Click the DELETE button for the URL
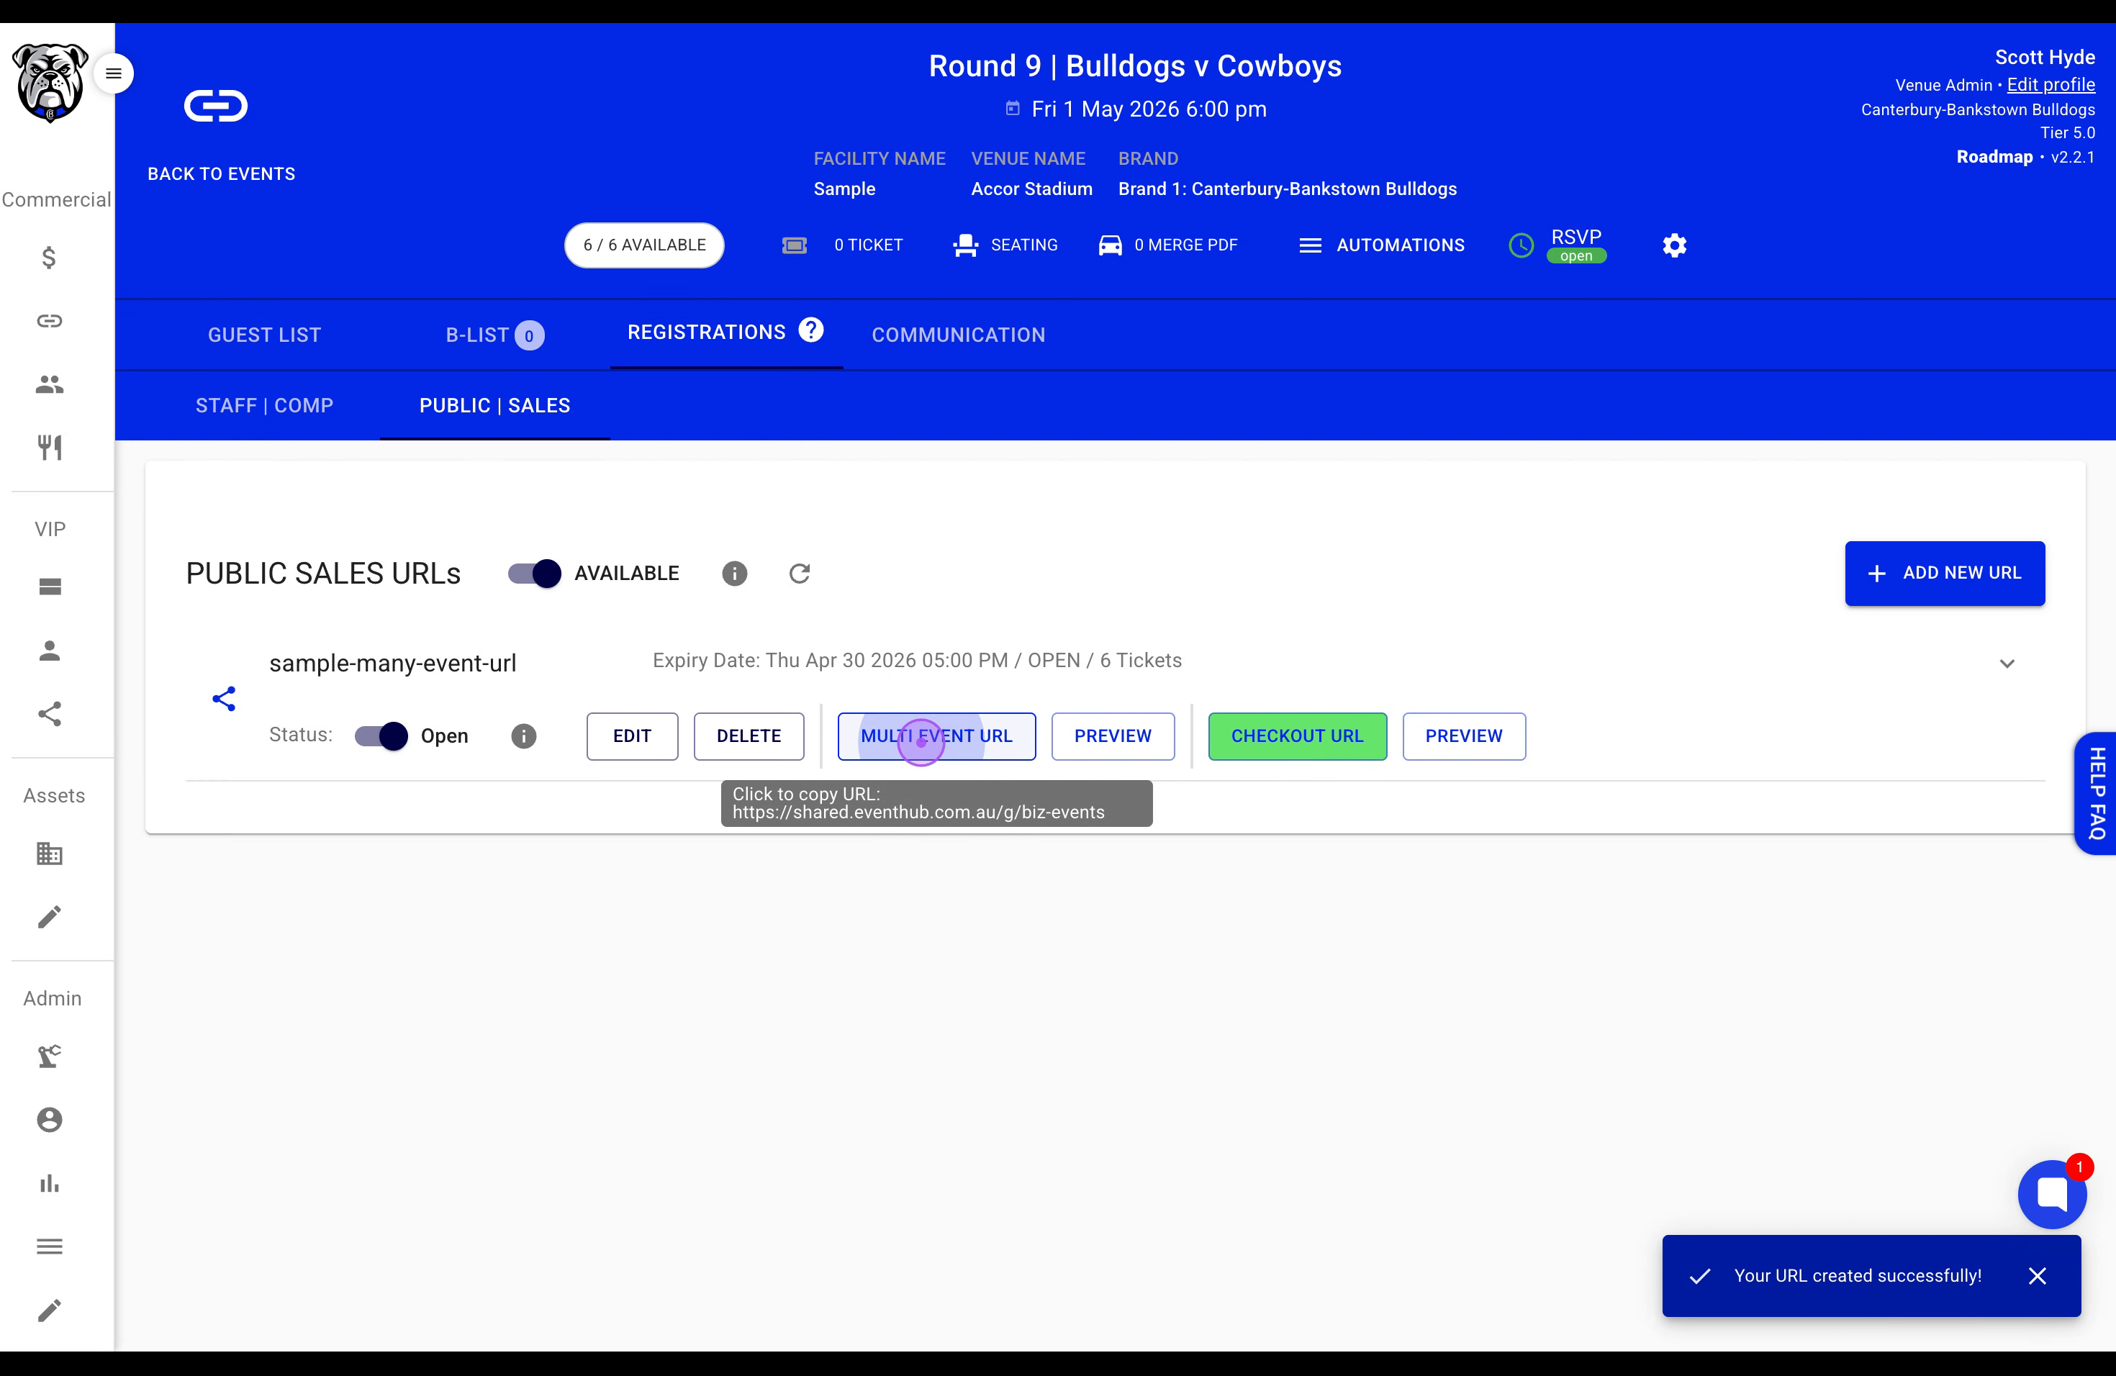This screenshot has height=1376, width=2116. (749, 736)
